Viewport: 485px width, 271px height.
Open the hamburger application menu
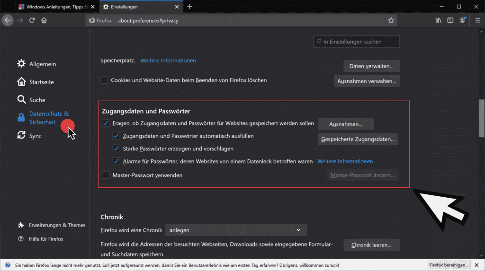pyautogui.click(x=477, y=20)
